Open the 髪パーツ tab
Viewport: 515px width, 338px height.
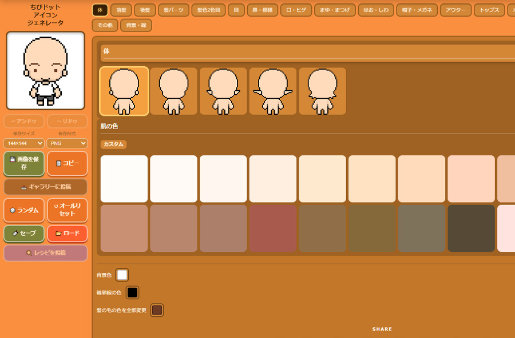point(174,10)
